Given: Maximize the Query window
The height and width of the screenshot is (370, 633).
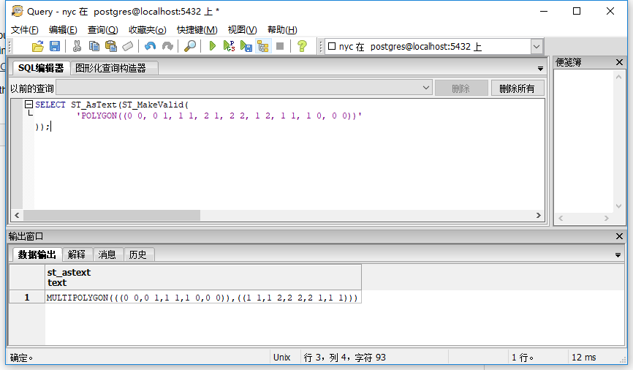Looking at the screenshot, I should 577,11.
